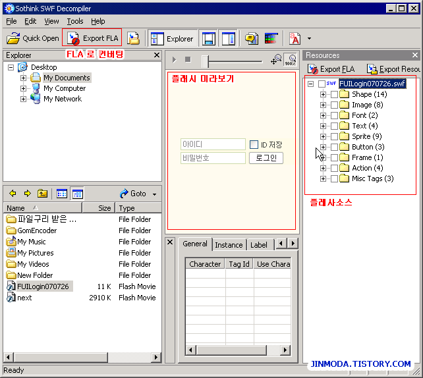Close the properties panel at bottom
This screenshot has width=423, height=378.
[x=170, y=242]
